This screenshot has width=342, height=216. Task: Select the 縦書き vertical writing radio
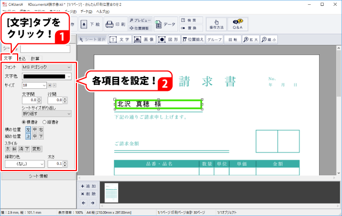point(44,122)
